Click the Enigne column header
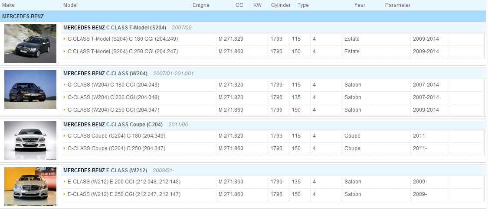The image size is (488, 209). coord(201,5)
